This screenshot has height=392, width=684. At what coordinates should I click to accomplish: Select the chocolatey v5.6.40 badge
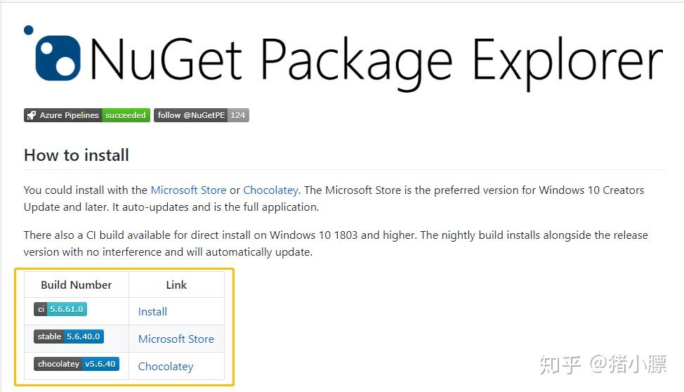point(77,364)
